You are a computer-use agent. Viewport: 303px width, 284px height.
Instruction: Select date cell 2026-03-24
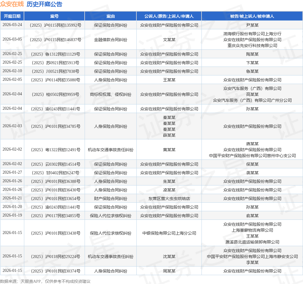12,25
